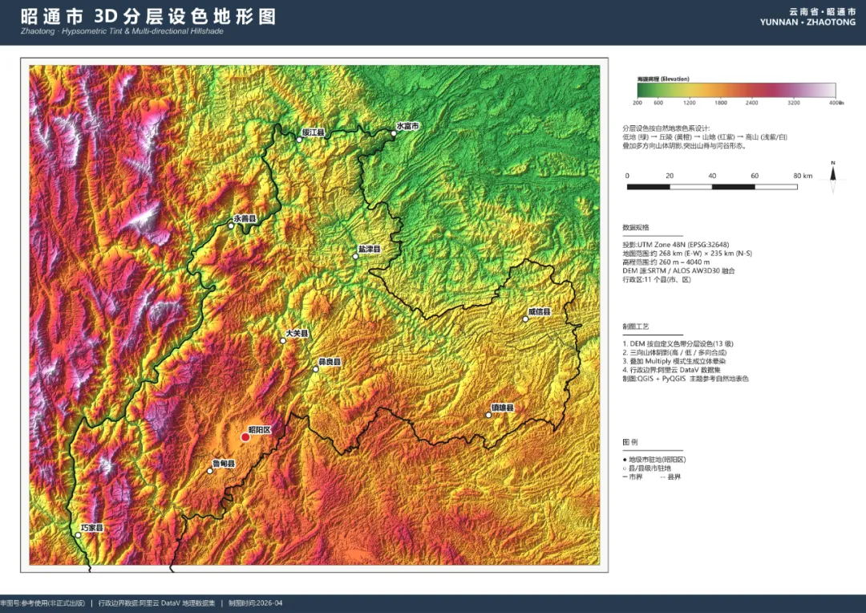This screenshot has height=613, width=866.
Task: Click the 低地(绿)→丘陵(黄橙) color description line
Action: [x=705, y=137]
